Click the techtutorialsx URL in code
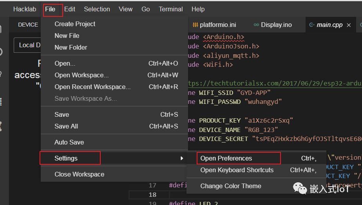The height and width of the screenshot is (205, 362). (274, 83)
